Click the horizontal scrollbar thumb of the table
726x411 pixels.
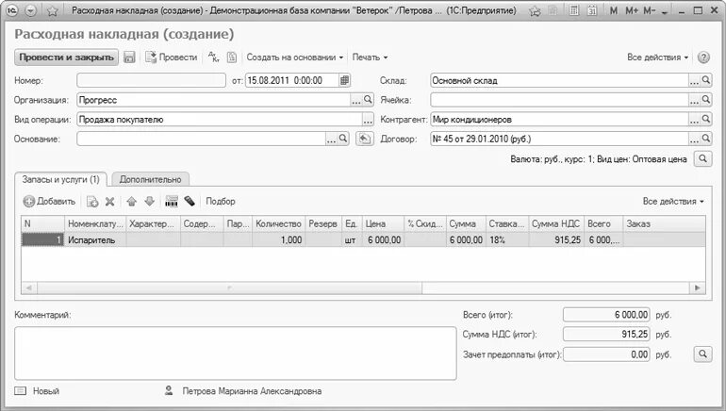point(229,288)
